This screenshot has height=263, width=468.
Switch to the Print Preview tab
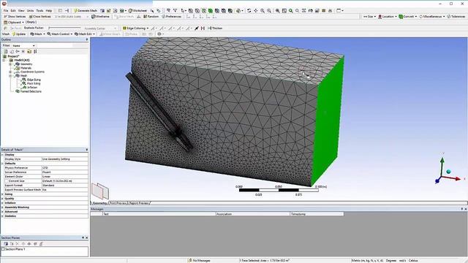[x=118, y=203]
